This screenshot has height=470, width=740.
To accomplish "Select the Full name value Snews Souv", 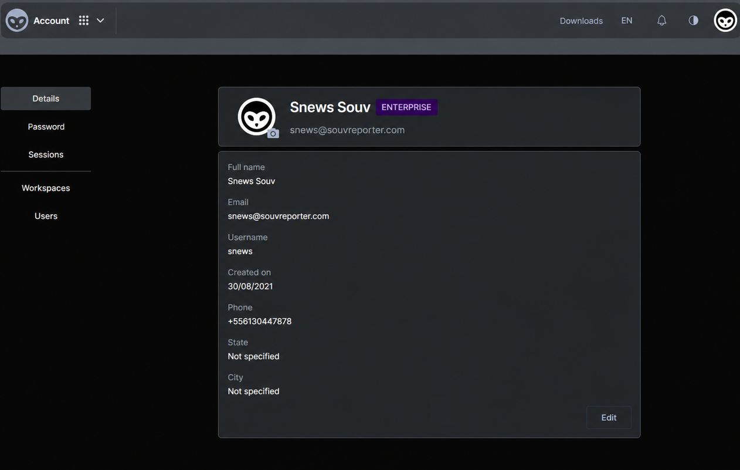I will pyautogui.click(x=252, y=181).
